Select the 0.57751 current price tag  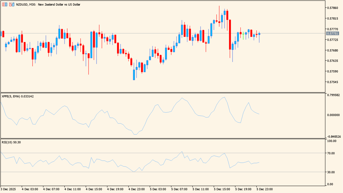coord(333,34)
